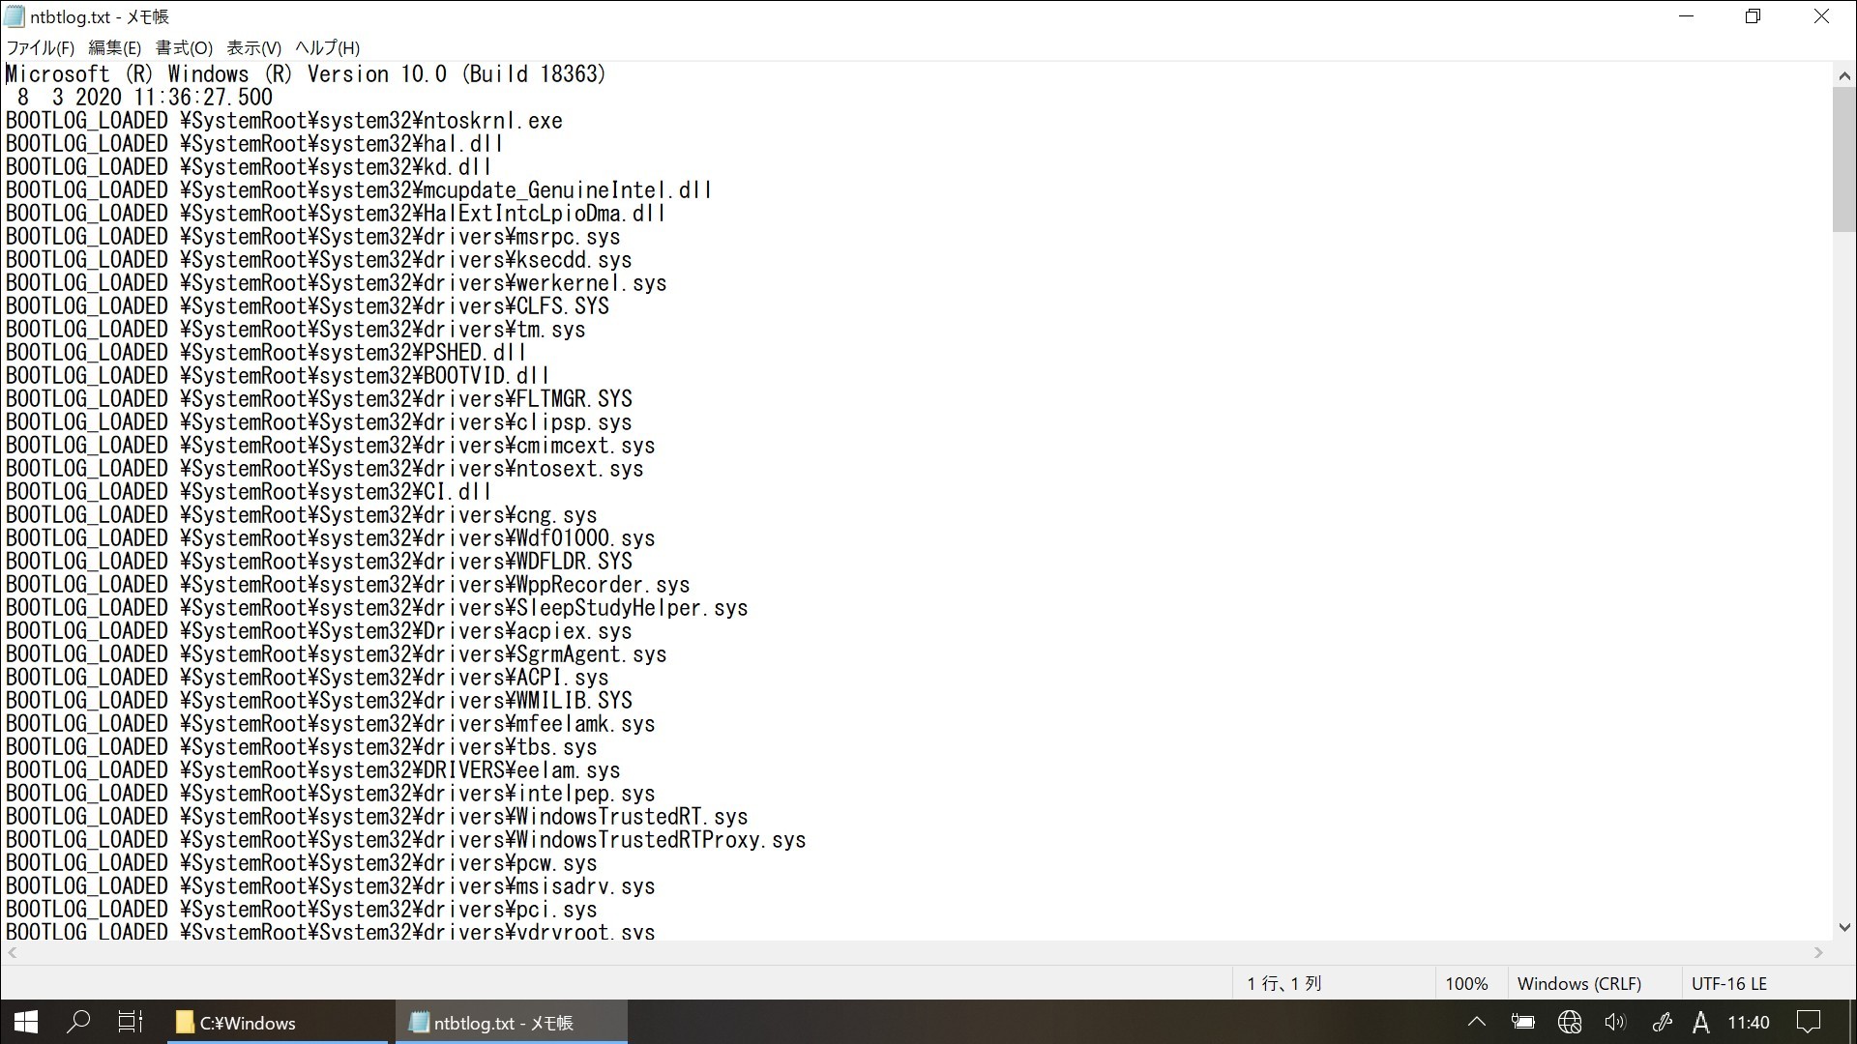Click the line containing Wdf01000.sys
The width and height of the screenshot is (1857, 1044).
click(330, 538)
